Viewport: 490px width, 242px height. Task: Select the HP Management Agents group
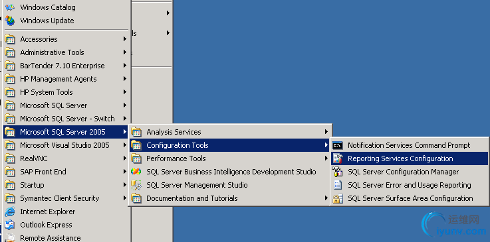tap(66, 79)
